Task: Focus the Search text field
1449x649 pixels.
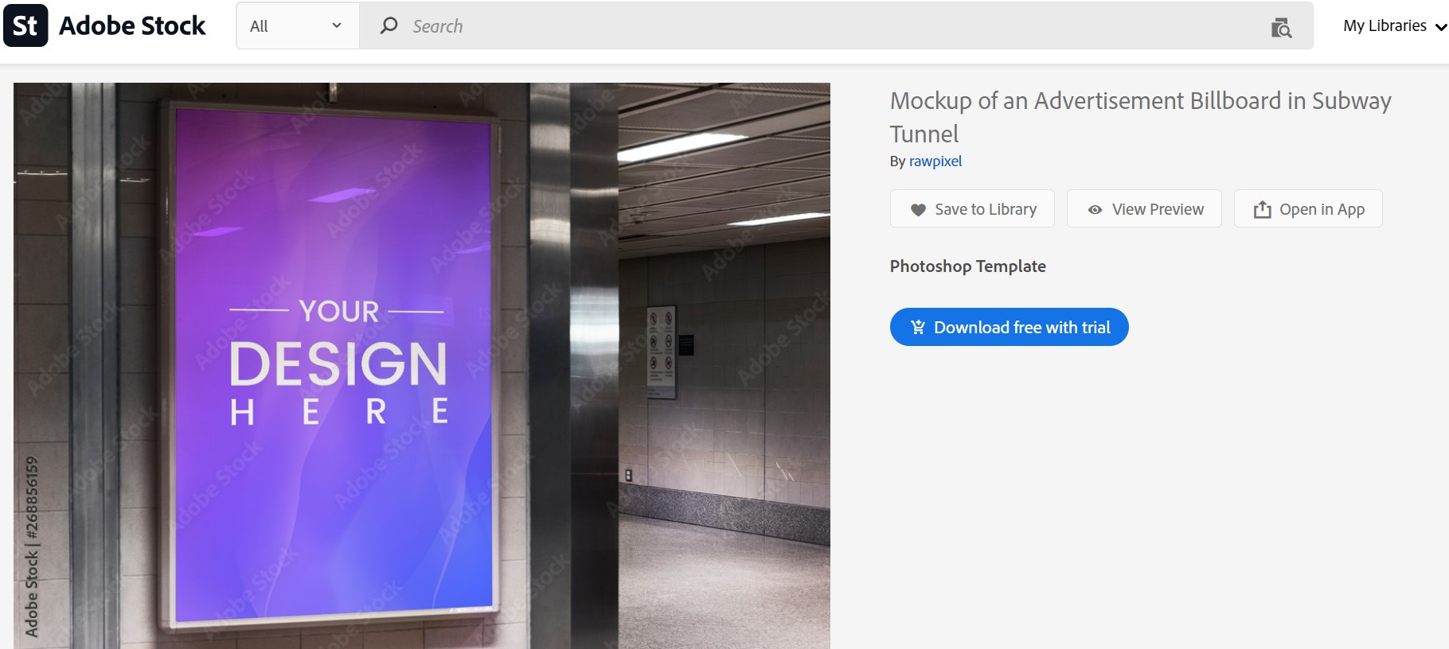Action: click(796, 26)
